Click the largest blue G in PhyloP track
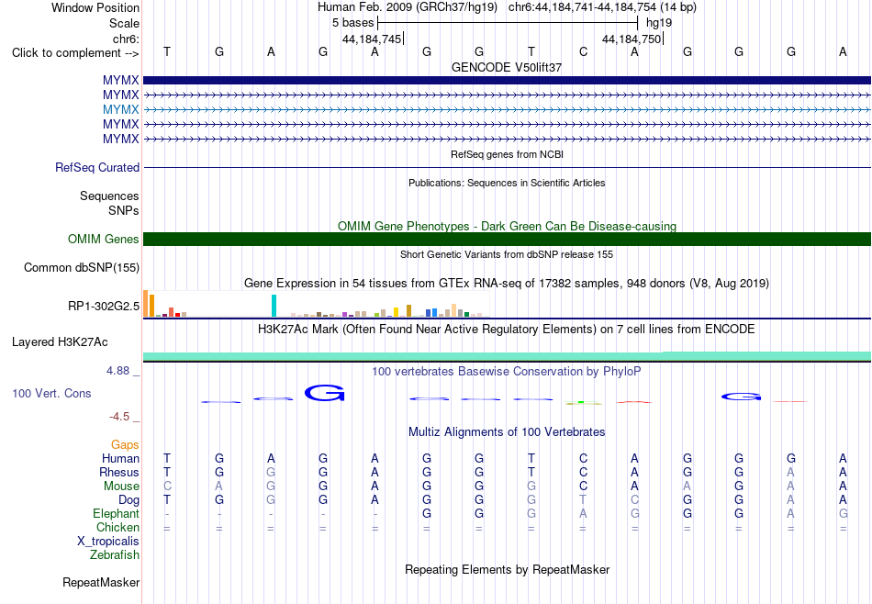Screen dimensions: 872x604 click(325, 393)
